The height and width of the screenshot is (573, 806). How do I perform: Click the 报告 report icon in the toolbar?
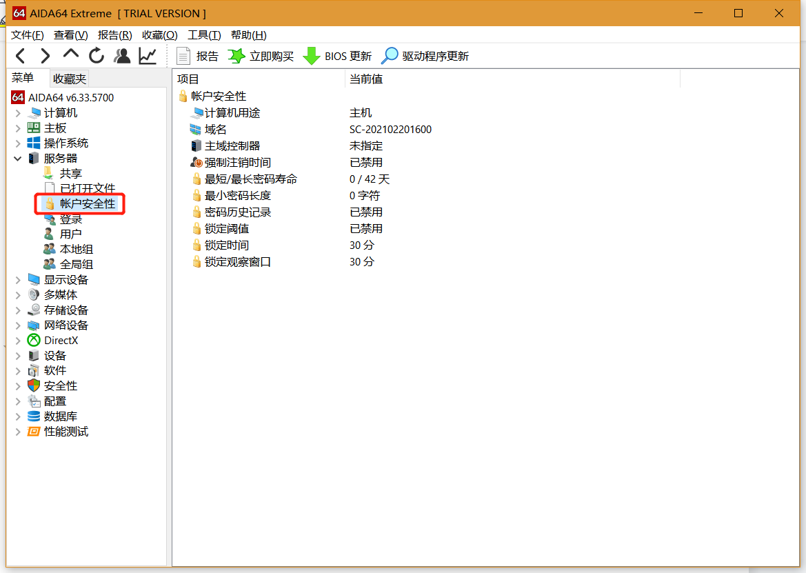[184, 56]
